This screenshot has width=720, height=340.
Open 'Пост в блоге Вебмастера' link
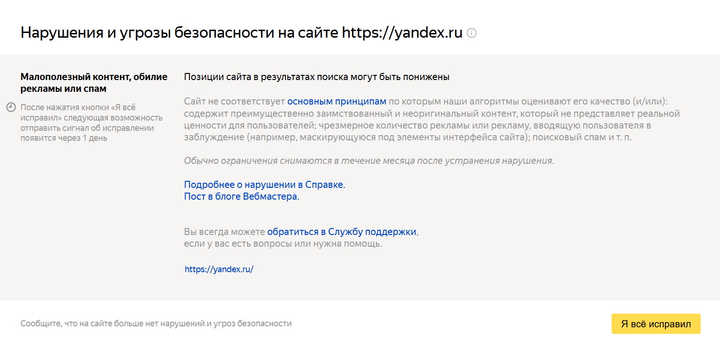point(242,196)
